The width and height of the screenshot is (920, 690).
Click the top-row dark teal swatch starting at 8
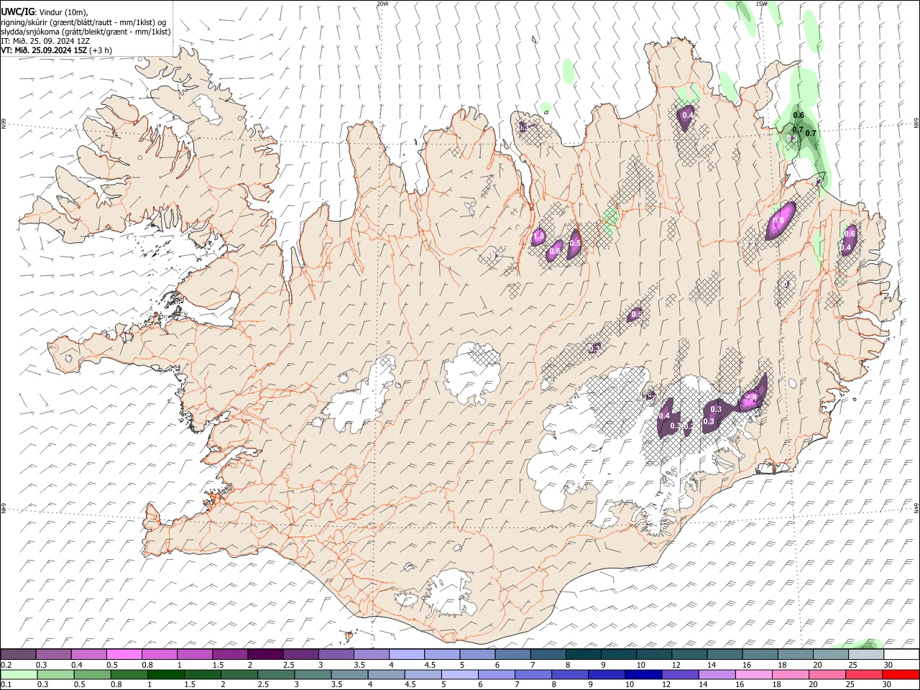[584, 655]
